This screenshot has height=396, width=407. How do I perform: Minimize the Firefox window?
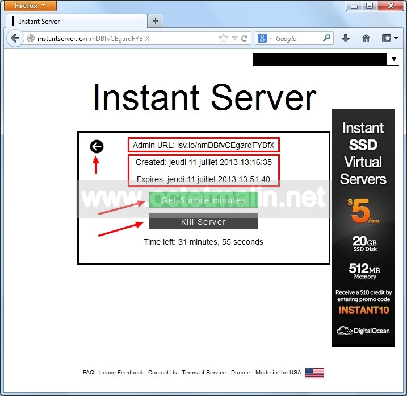[x=354, y=6]
